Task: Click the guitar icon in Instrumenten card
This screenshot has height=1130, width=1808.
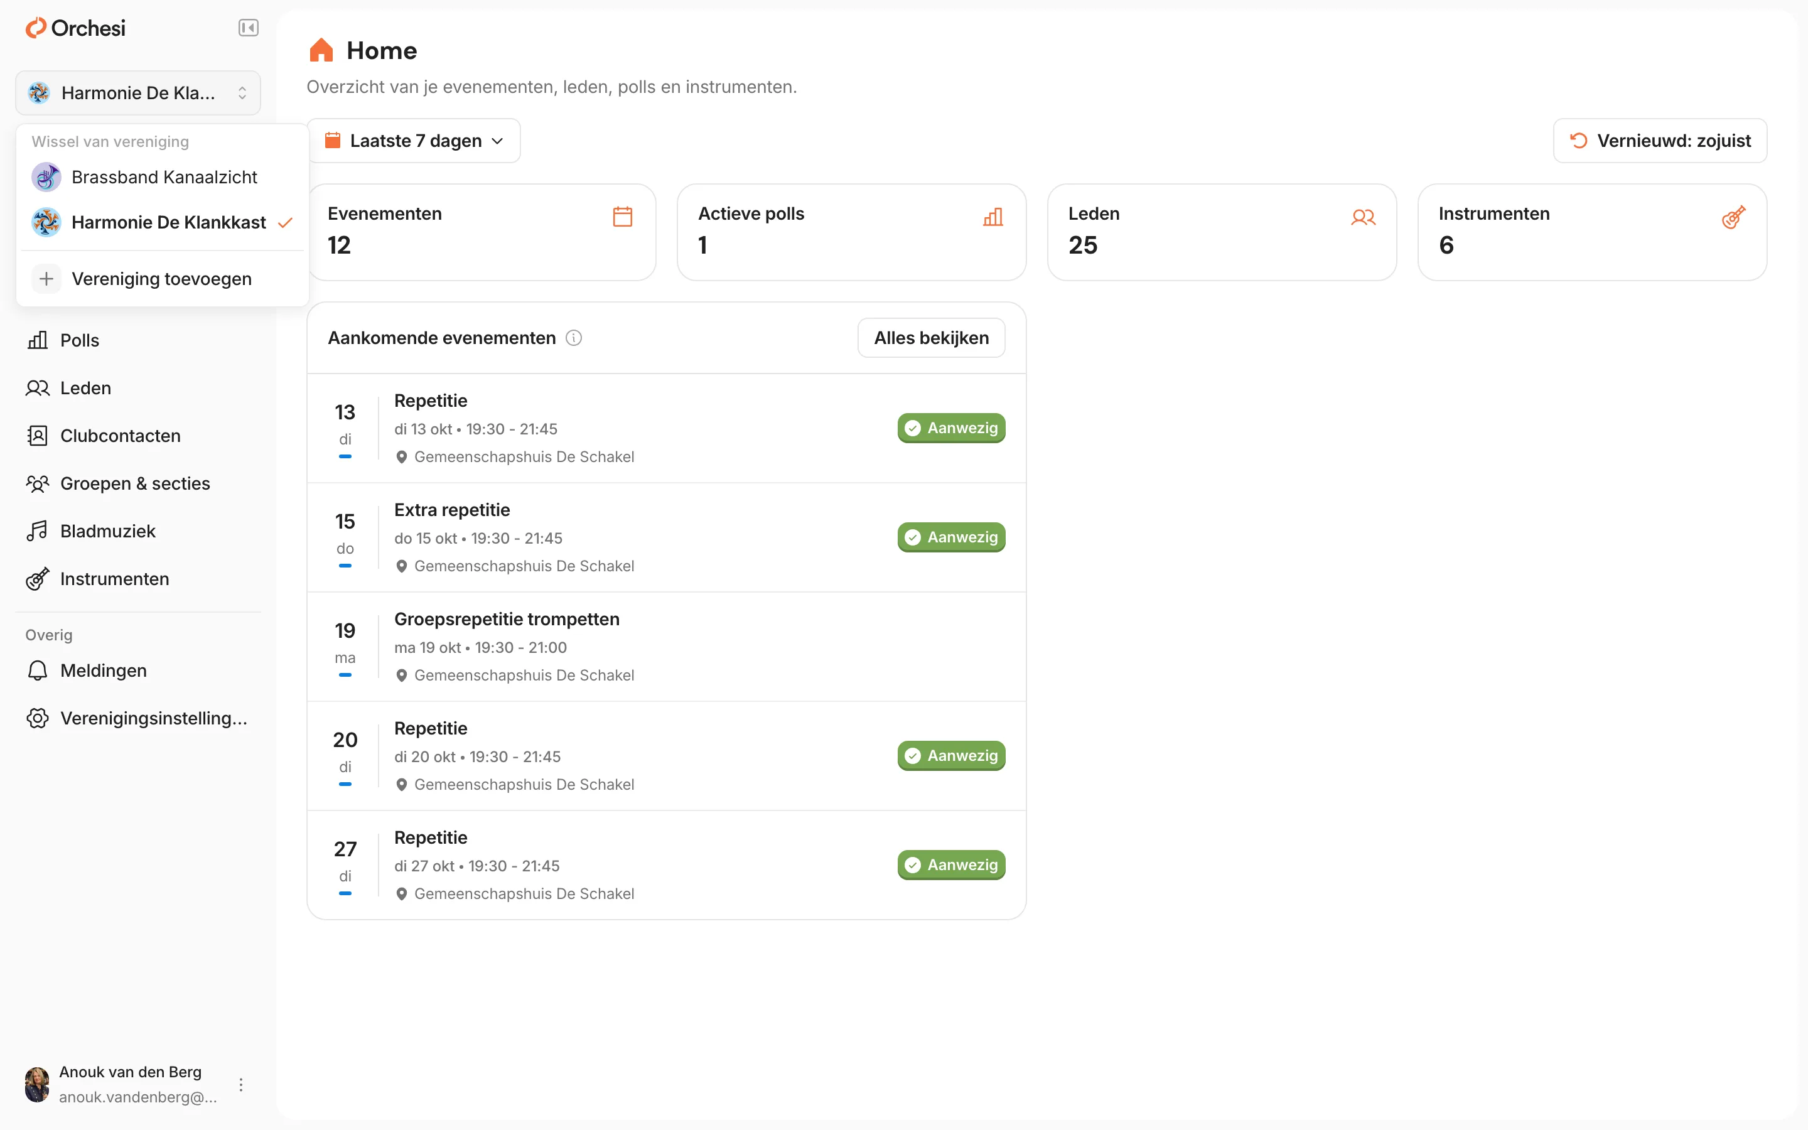Action: coord(1733,217)
